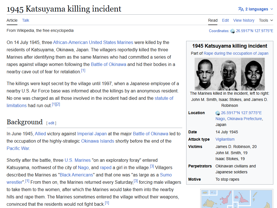Click 'James D. Robinson, 20' victim entry

(236, 147)
